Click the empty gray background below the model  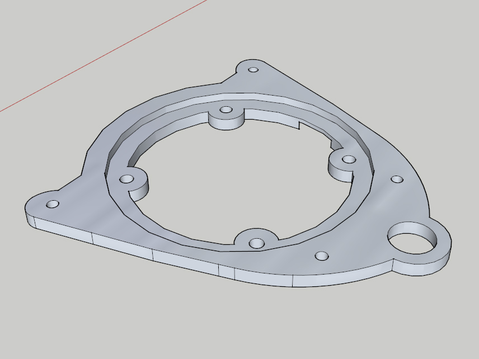pyautogui.click(x=238, y=324)
